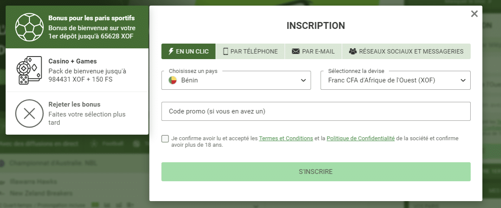The image size is (501, 208).
Task: Click the soccer ball sports bonus icon
Action: tap(29, 27)
